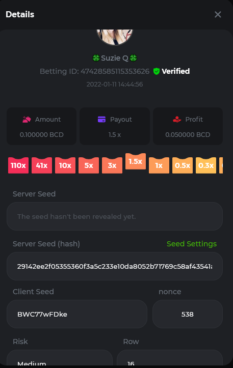
Task: Select the highlighted 1.5x multiplier tile
Action: [136, 161]
